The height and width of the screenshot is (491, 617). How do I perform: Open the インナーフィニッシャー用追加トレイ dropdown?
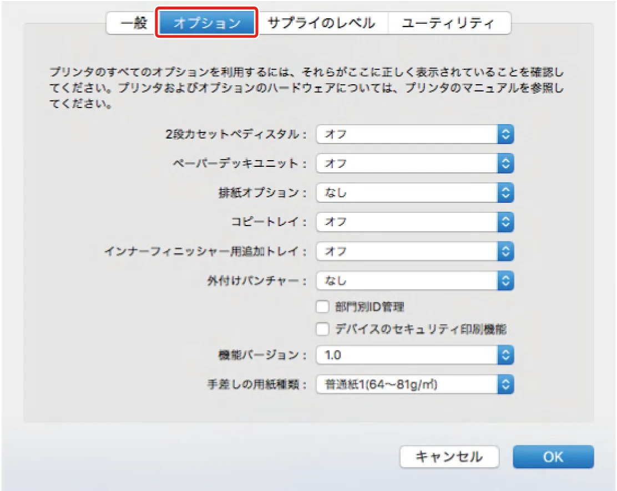click(414, 251)
